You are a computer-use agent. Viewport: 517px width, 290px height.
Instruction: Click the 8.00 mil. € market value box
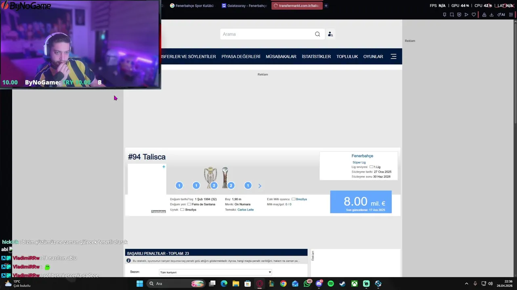click(x=361, y=202)
